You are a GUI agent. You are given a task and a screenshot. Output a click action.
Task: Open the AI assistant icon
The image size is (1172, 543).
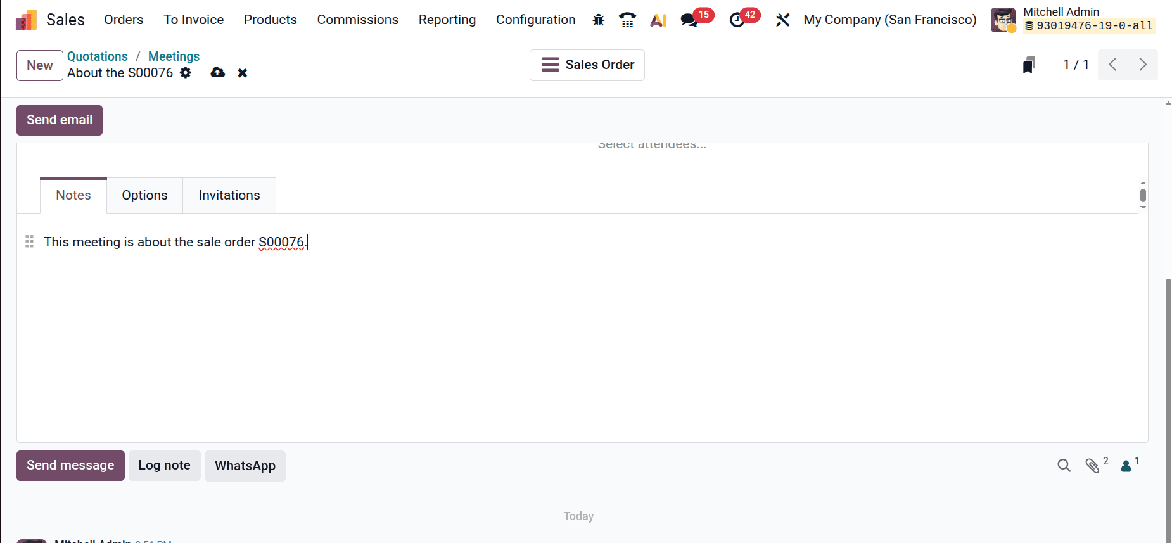click(x=658, y=20)
